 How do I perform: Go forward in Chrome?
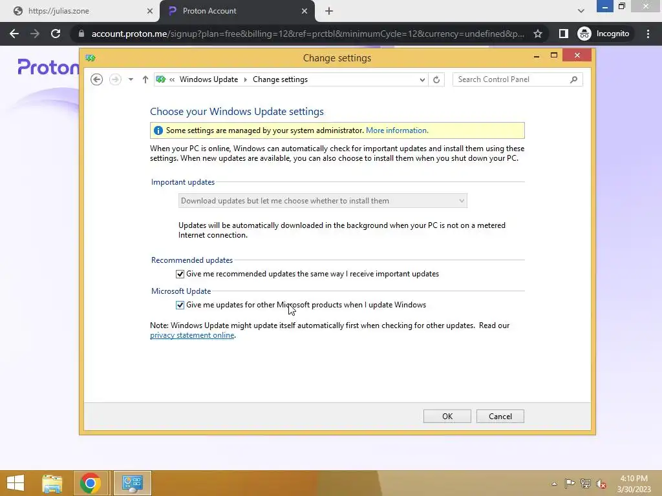click(35, 34)
